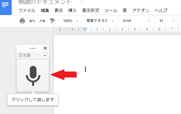Star the untitled document
The height and width of the screenshot is (114, 181).
pyautogui.click(x=82, y=2)
